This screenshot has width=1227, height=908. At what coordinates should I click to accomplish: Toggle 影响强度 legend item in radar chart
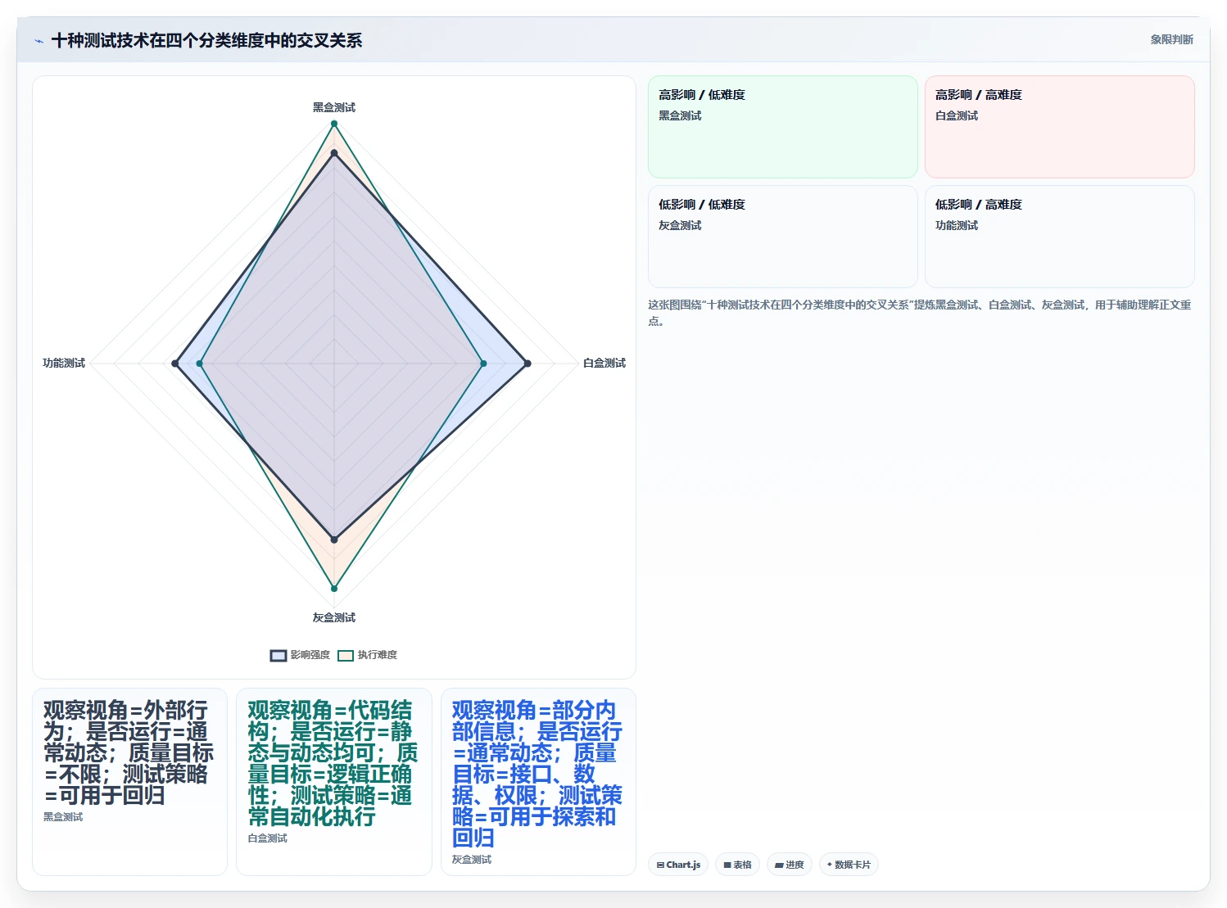click(x=300, y=655)
